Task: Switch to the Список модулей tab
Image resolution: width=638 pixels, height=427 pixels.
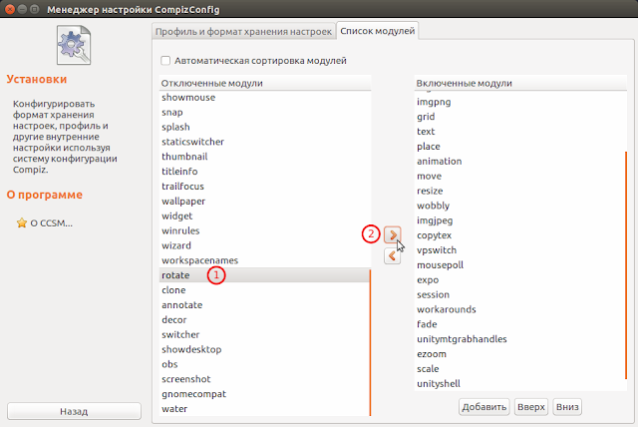Action: click(377, 31)
